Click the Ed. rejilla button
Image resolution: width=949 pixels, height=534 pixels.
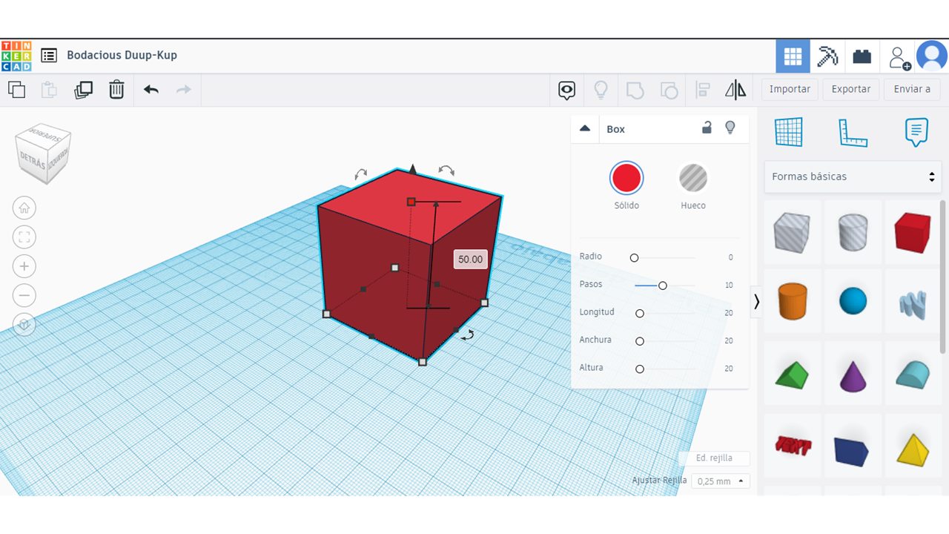click(x=715, y=458)
